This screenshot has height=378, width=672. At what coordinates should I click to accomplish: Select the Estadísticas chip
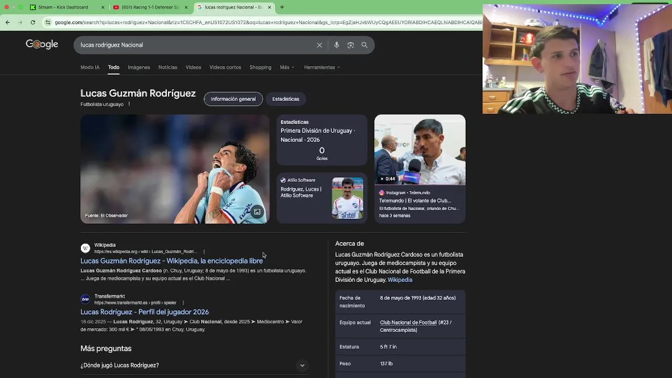(x=286, y=99)
